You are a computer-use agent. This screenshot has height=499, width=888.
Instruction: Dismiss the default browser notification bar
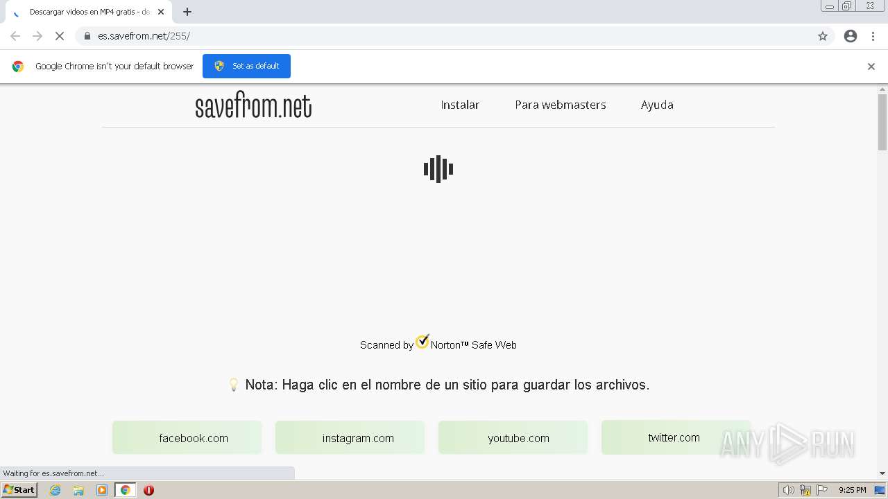[871, 67]
